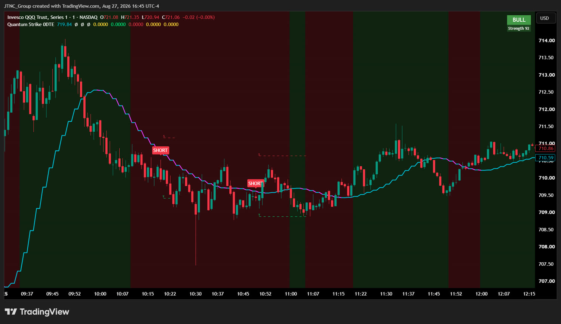Click the 10:00 time axis label
The image size is (561, 324).
(100, 294)
